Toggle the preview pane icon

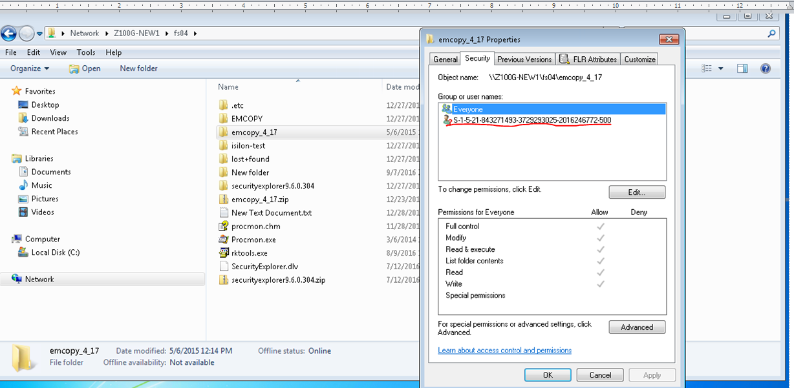(x=742, y=68)
